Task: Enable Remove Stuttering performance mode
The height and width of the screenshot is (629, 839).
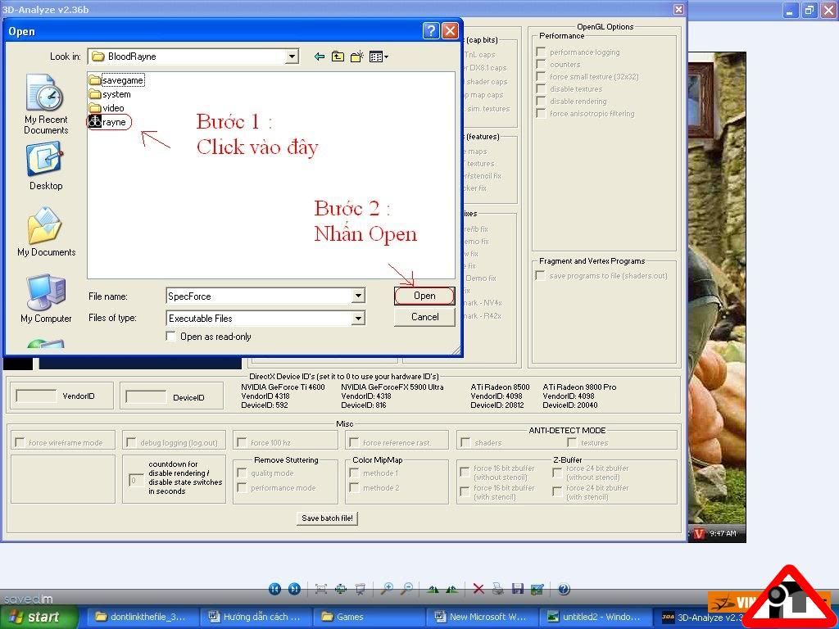Action: [x=242, y=487]
